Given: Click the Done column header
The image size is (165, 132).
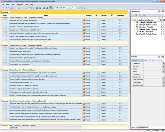Looking at the screenshot, I should pos(5,15).
